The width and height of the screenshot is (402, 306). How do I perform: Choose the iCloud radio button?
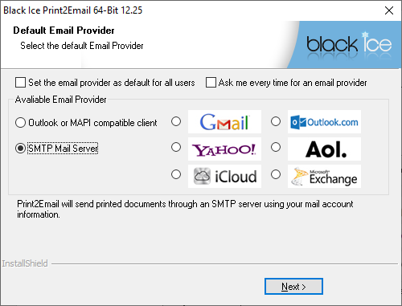click(176, 174)
